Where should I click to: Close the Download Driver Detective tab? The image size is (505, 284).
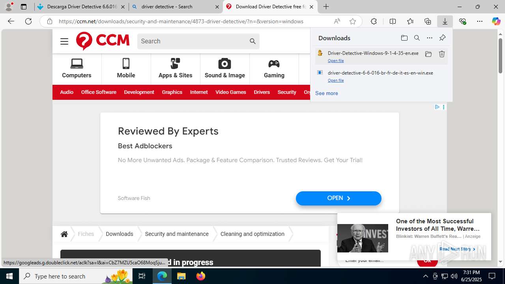(311, 7)
